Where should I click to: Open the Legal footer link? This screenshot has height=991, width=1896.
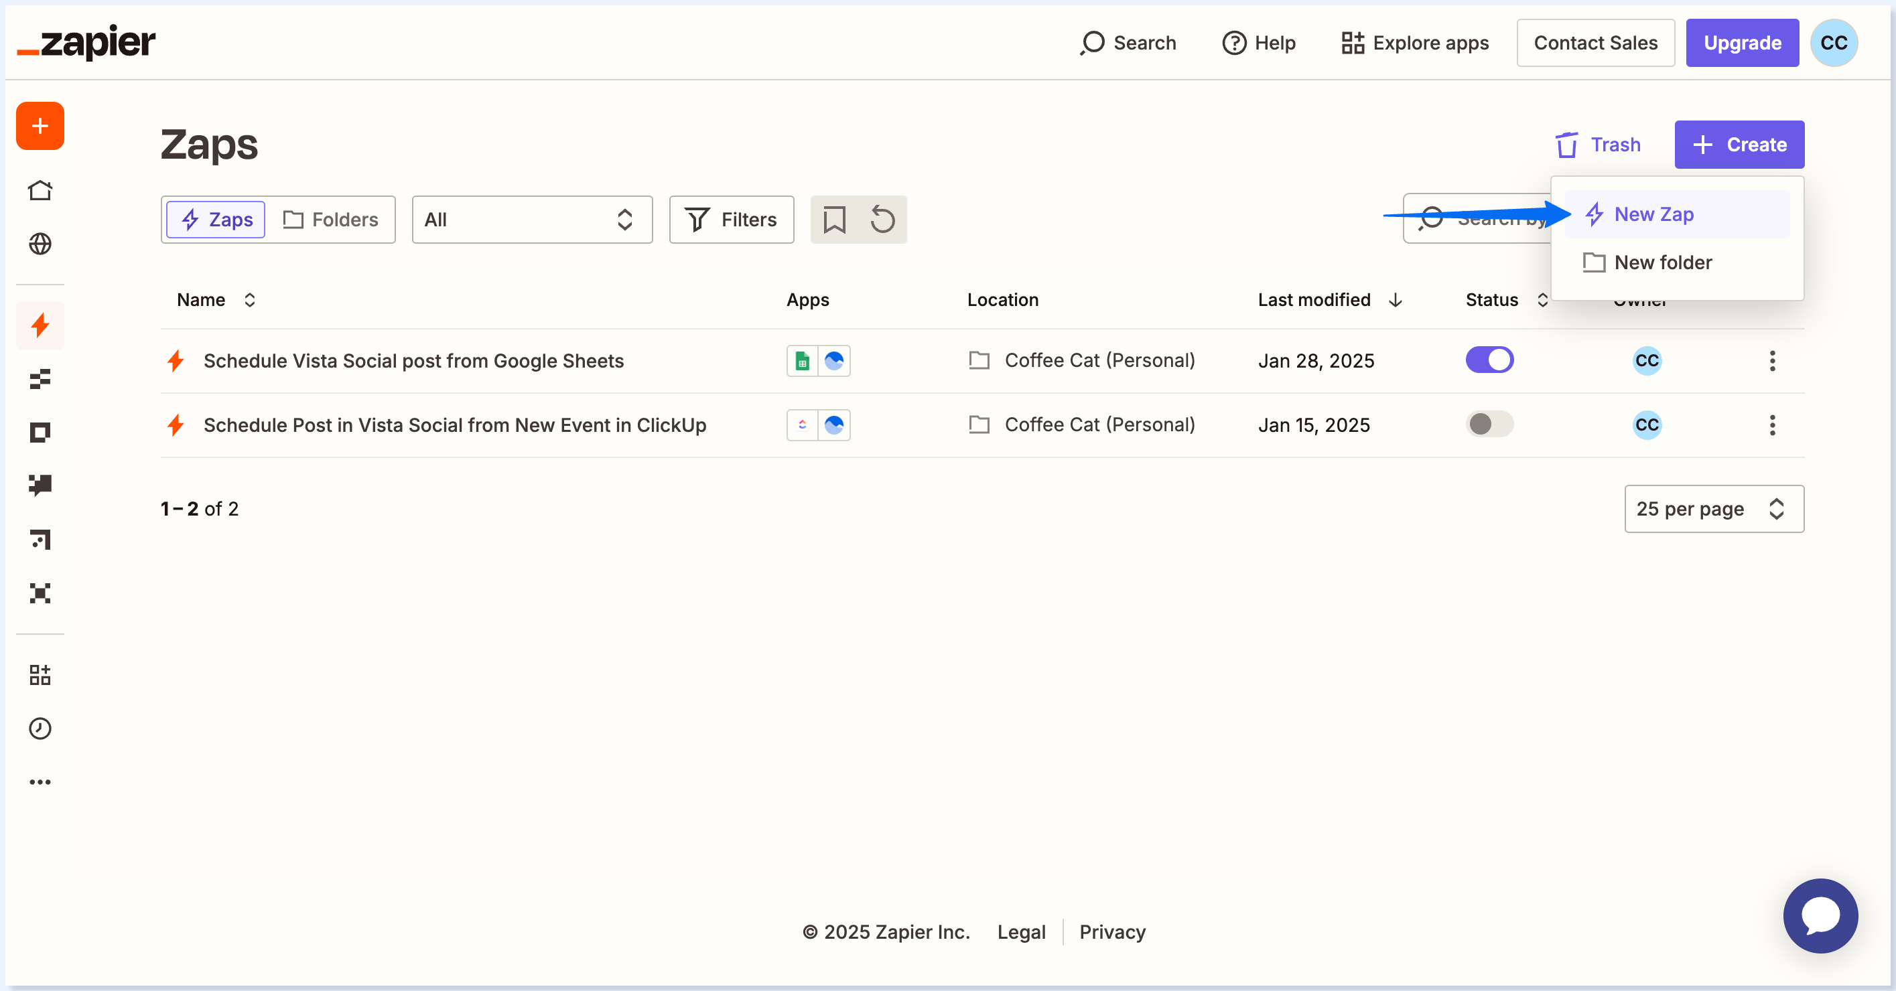[x=1021, y=931]
